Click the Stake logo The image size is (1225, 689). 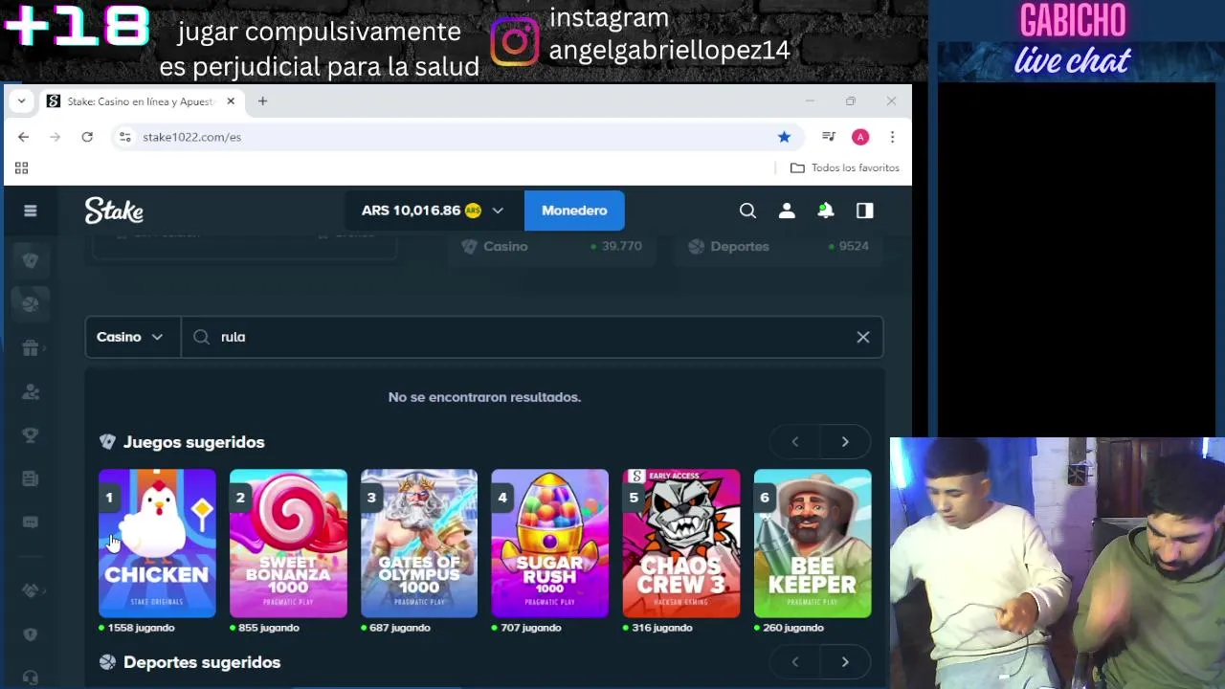click(114, 211)
